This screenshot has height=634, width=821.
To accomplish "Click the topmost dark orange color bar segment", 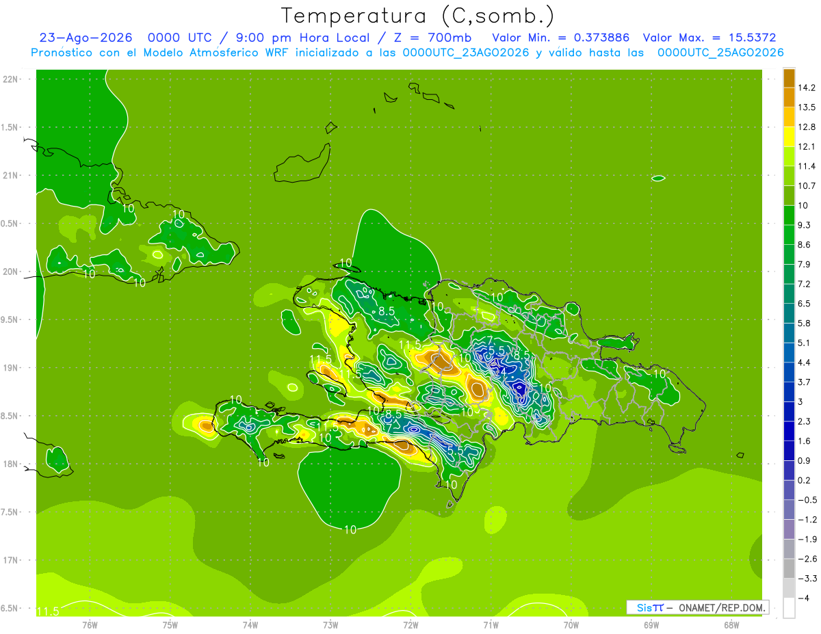I will [789, 78].
